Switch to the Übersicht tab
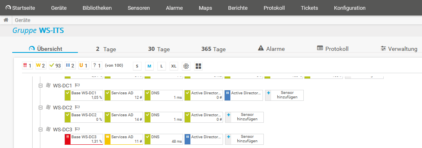 pos(45,49)
